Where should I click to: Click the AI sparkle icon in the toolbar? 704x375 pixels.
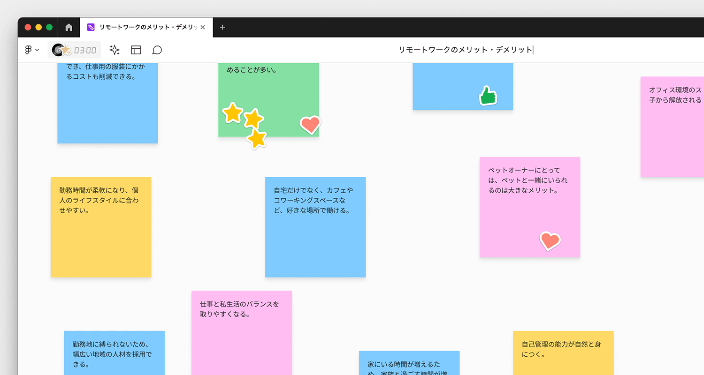[x=115, y=50]
